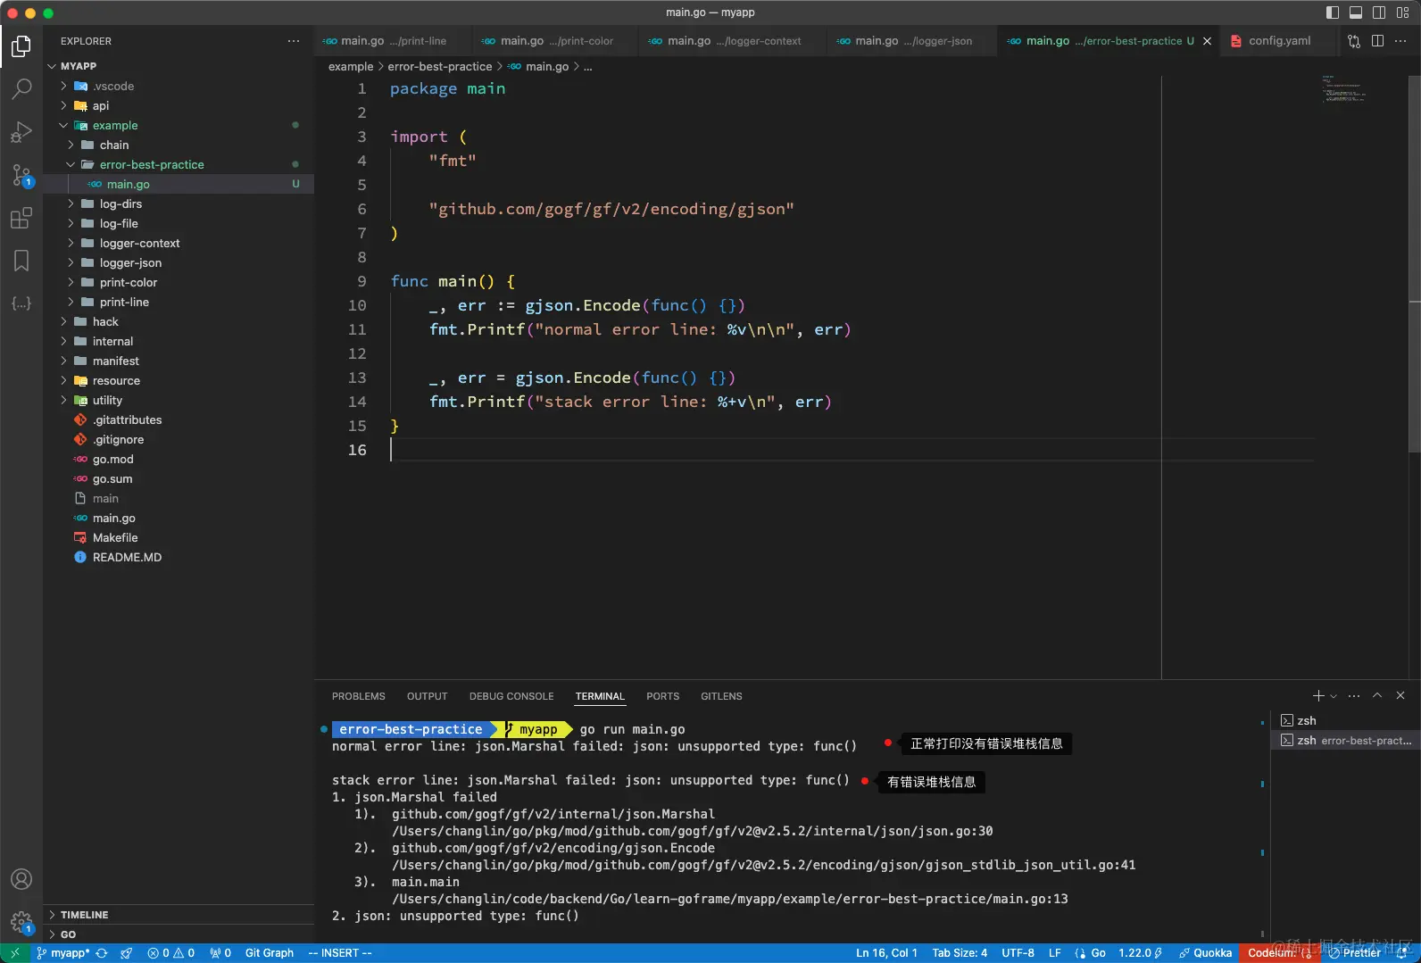Switch to main.go print-line tab

pos(393,41)
